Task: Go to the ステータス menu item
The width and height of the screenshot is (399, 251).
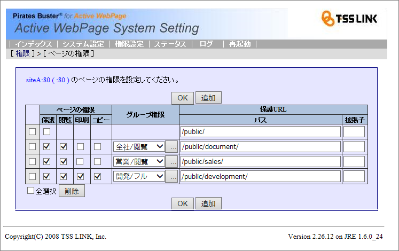Action: (x=170, y=44)
